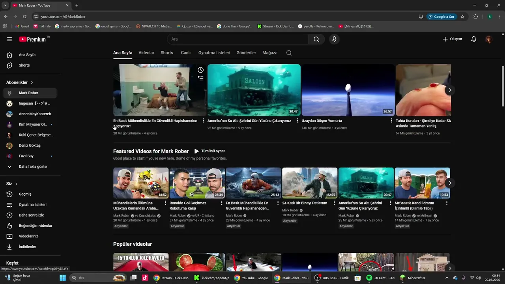Open the Gönderiler tab
Image resolution: width=505 pixels, height=284 pixels.
coord(246,53)
